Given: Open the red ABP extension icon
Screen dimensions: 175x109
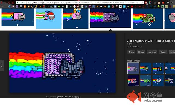Looking at the screenshot, I should tap(146, 3).
